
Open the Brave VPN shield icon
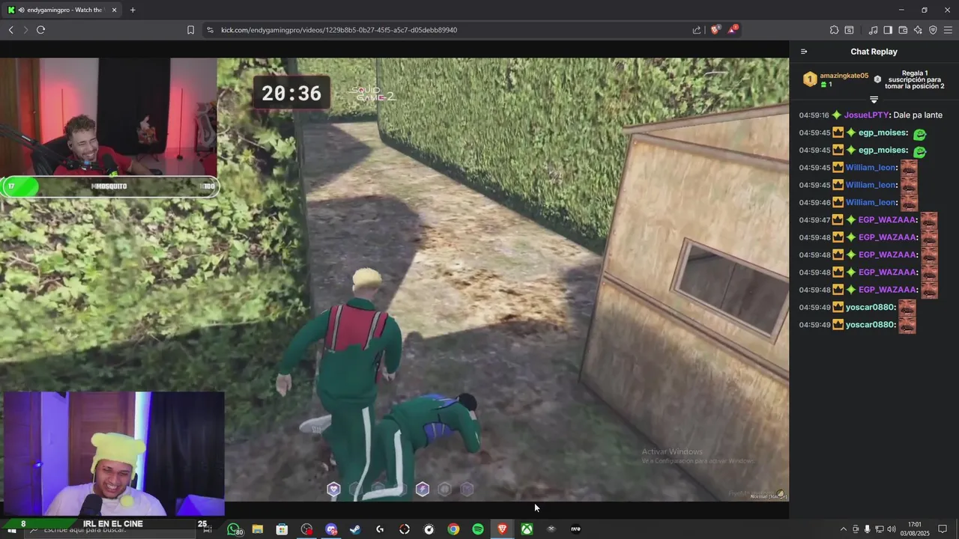point(933,30)
